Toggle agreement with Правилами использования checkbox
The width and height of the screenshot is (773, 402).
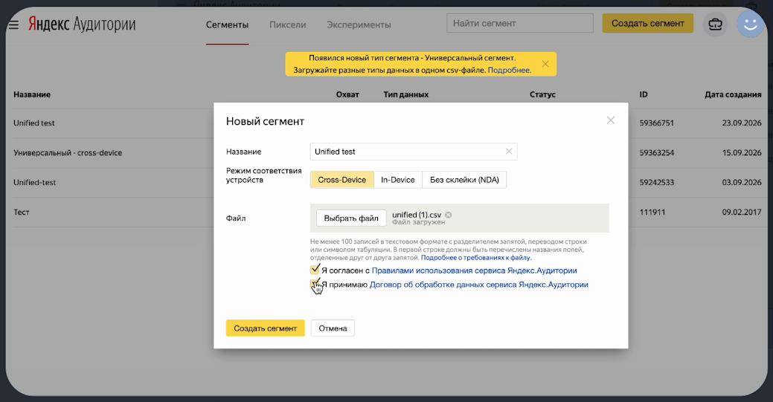coord(315,270)
